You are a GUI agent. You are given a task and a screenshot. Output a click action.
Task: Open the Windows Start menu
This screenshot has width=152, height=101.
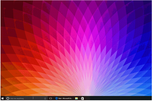(2, 98)
